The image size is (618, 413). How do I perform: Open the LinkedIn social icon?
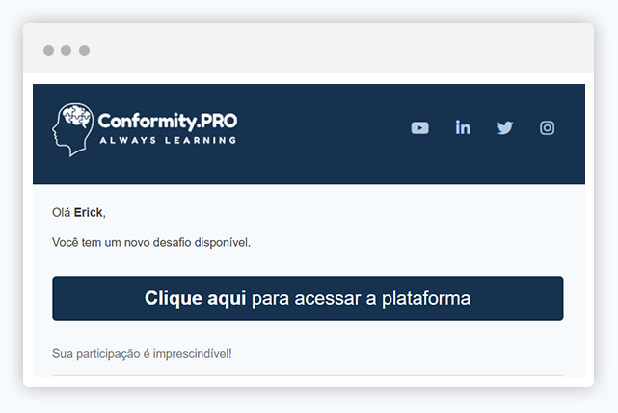(x=463, y=127)
